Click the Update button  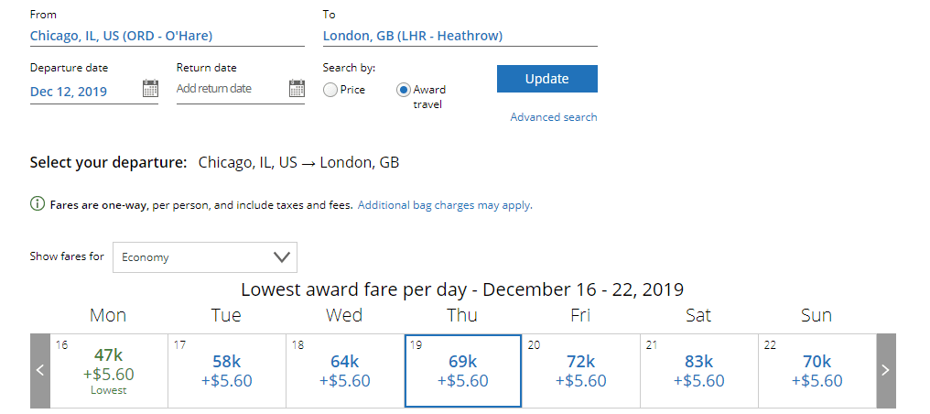tap(546, 79)
